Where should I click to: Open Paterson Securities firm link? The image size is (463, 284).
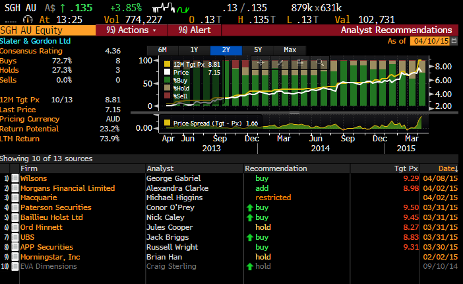point(56,207)
